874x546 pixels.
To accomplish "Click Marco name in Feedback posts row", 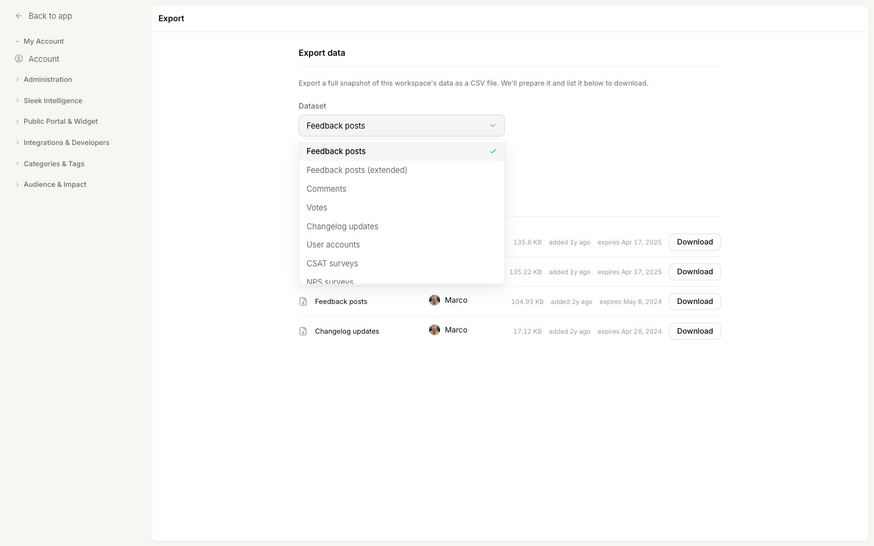I will point(456,300).
